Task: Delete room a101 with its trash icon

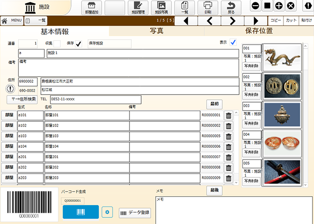Action: (x=228, y=115)
